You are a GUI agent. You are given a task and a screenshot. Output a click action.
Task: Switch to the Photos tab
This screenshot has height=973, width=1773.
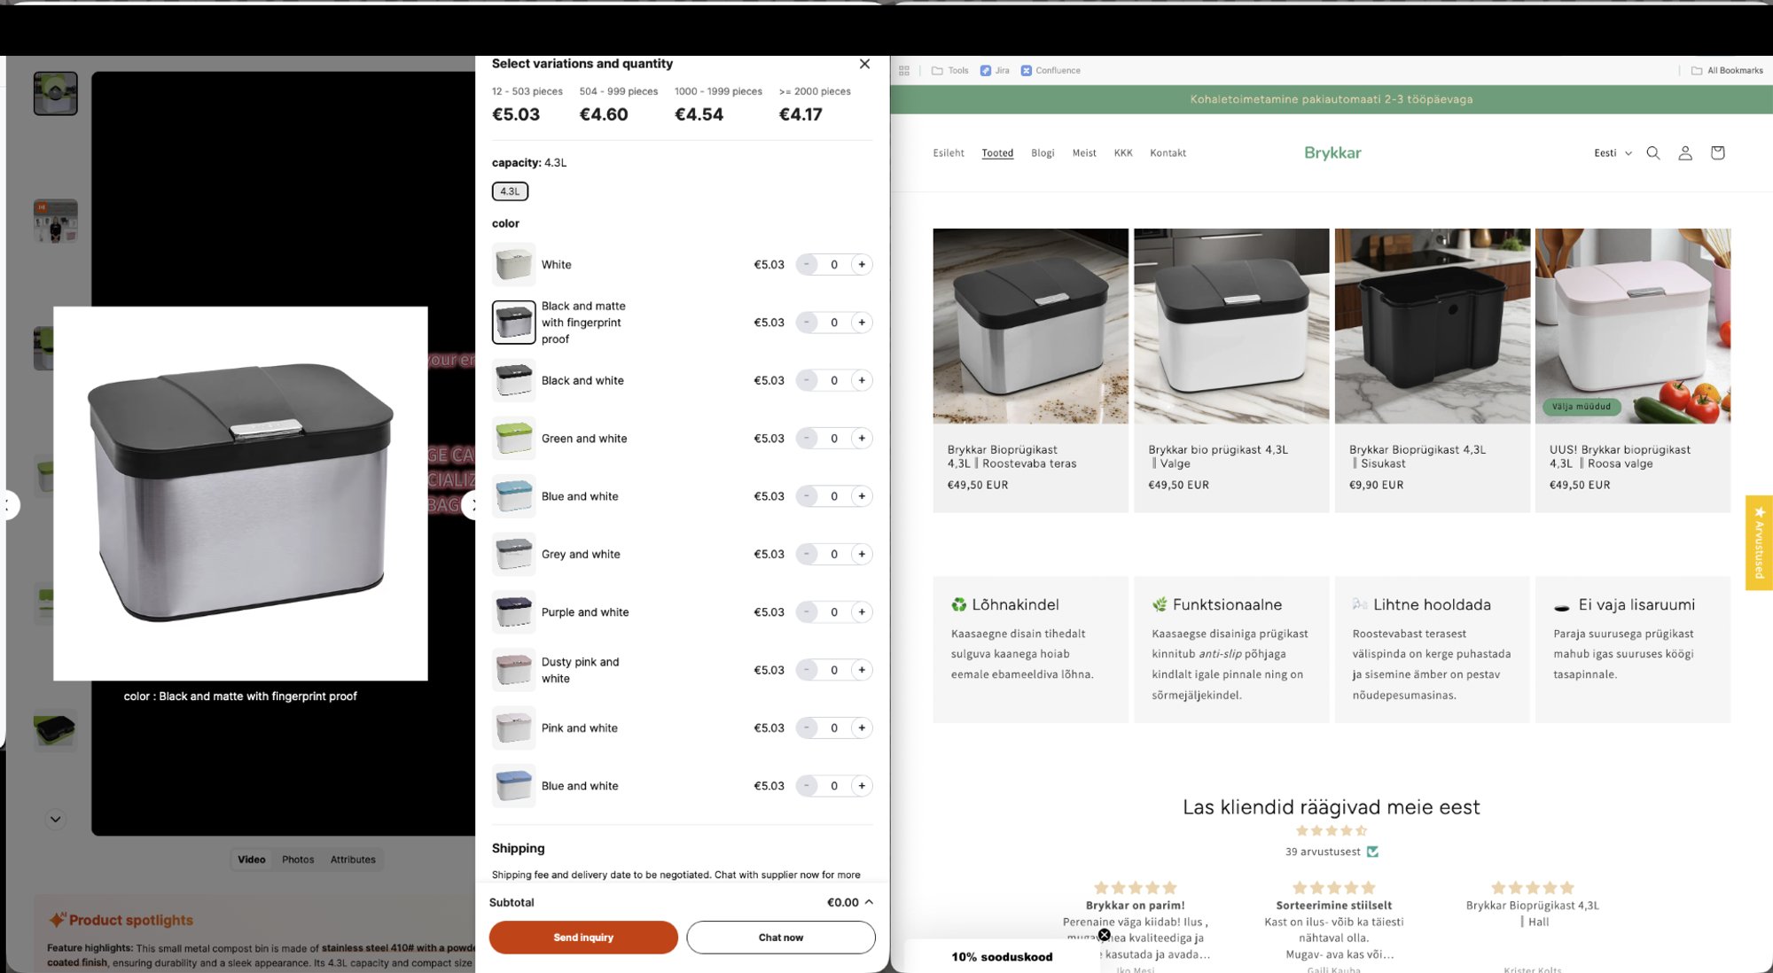pos(298,859)
